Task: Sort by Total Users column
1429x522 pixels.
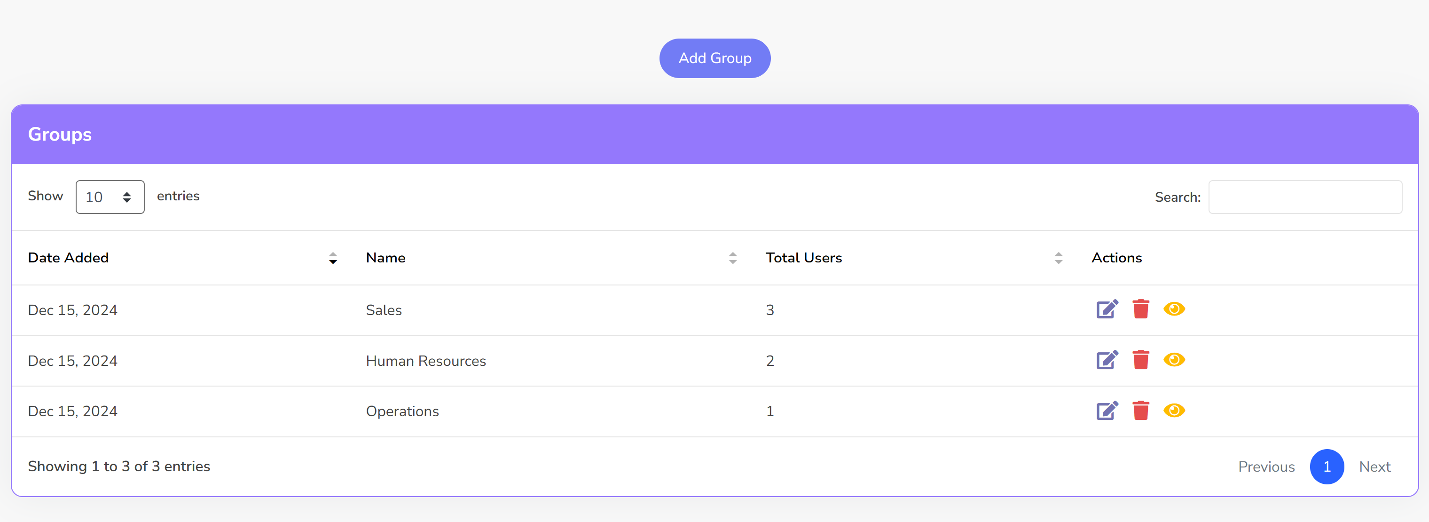Action: (x=1058, y=258)
